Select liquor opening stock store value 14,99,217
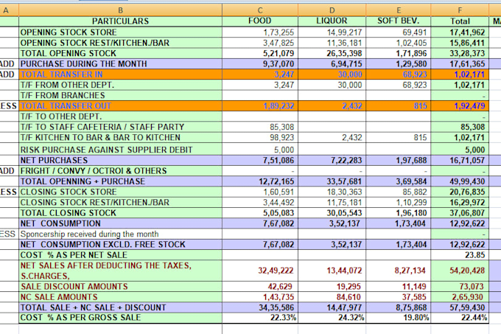The image size is (501, 334). 332,32
